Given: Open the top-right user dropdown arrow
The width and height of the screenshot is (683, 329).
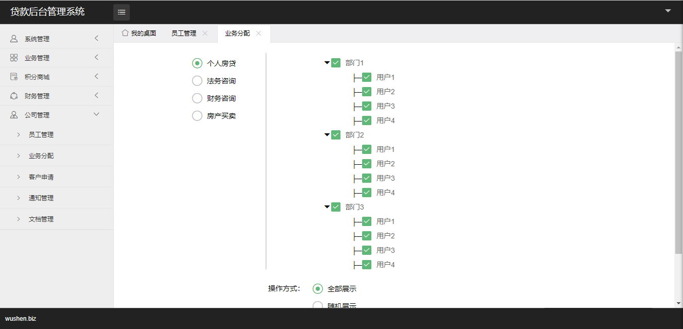Looking at the screenshot, I should click(668, 11).
